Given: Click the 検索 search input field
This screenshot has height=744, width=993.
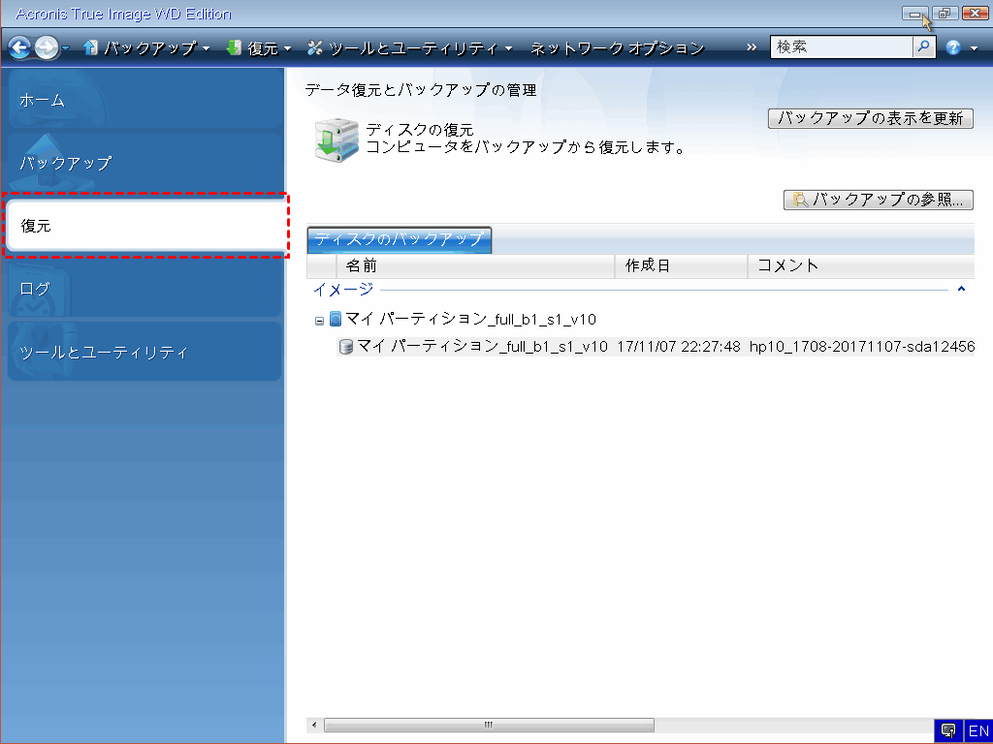Looking at the screenshot, I should [x=841, y=46].
